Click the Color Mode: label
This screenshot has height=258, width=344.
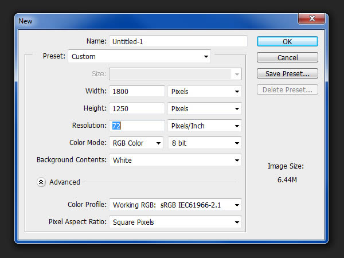point(88,143)
